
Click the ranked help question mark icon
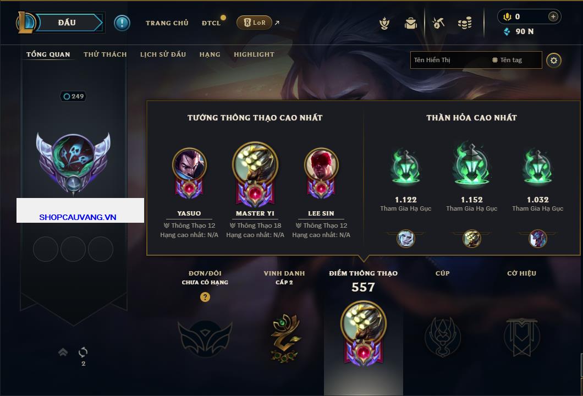click(x=205, y=296)
